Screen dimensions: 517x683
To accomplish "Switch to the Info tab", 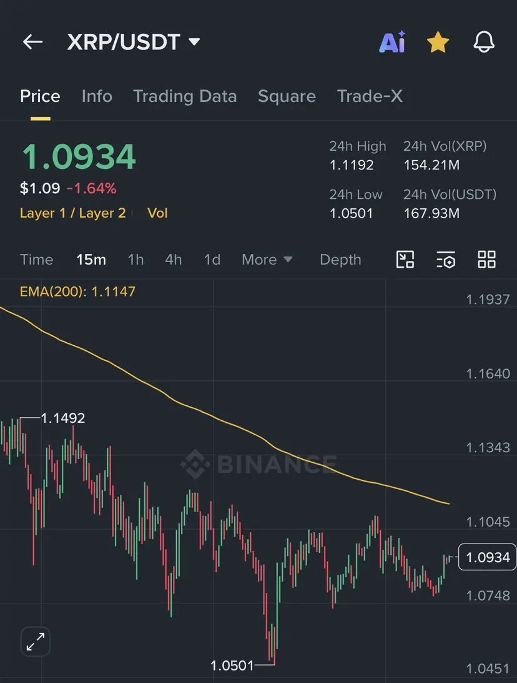I will (97, 96).
